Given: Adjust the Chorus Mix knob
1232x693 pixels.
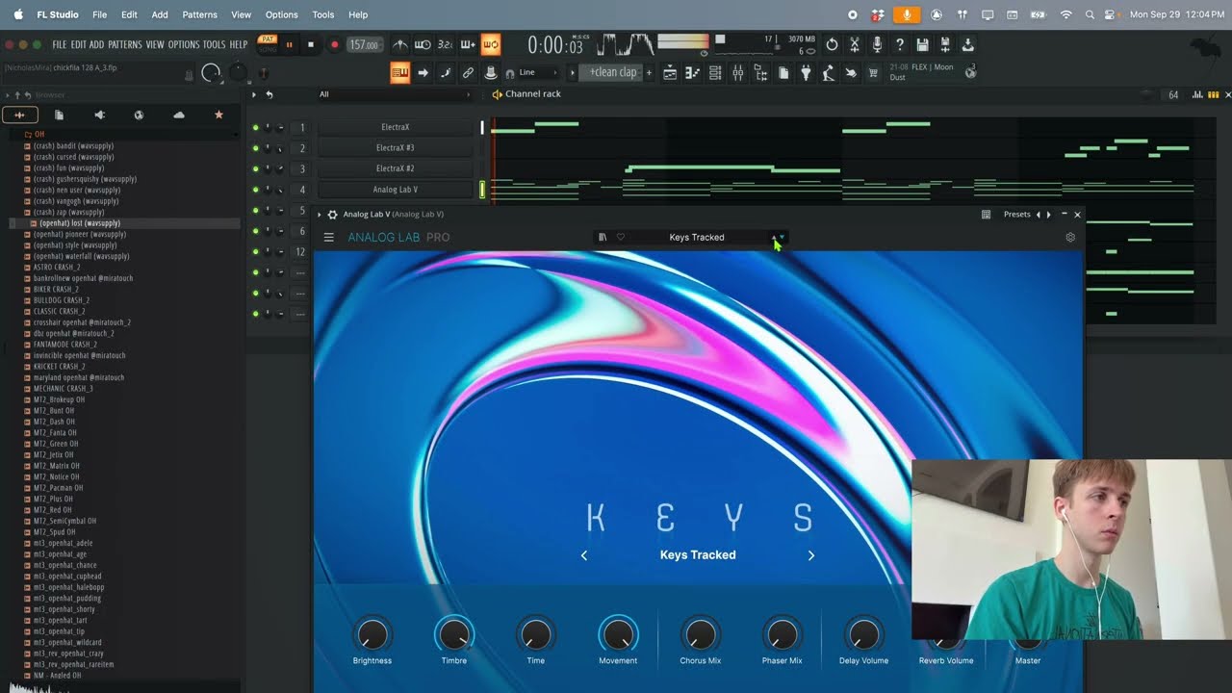Looking at the screenshot, I should coord(700,634).
